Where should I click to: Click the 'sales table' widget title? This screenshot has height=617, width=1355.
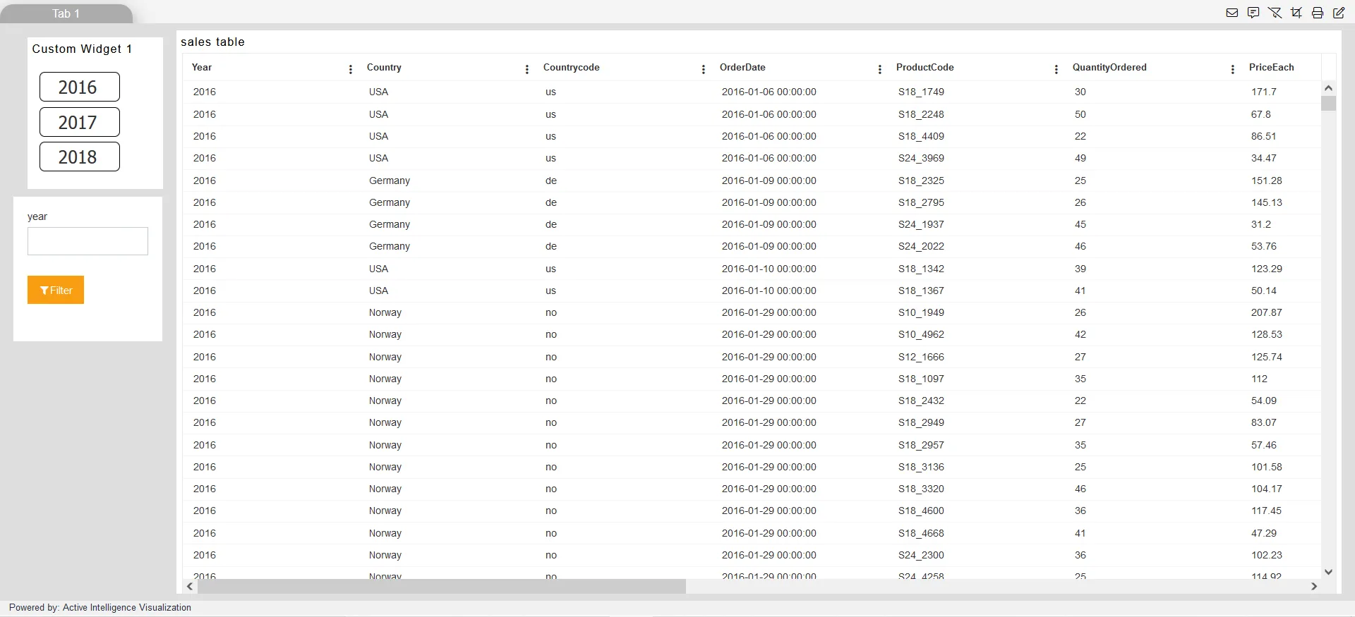click(x=212, y=42)
